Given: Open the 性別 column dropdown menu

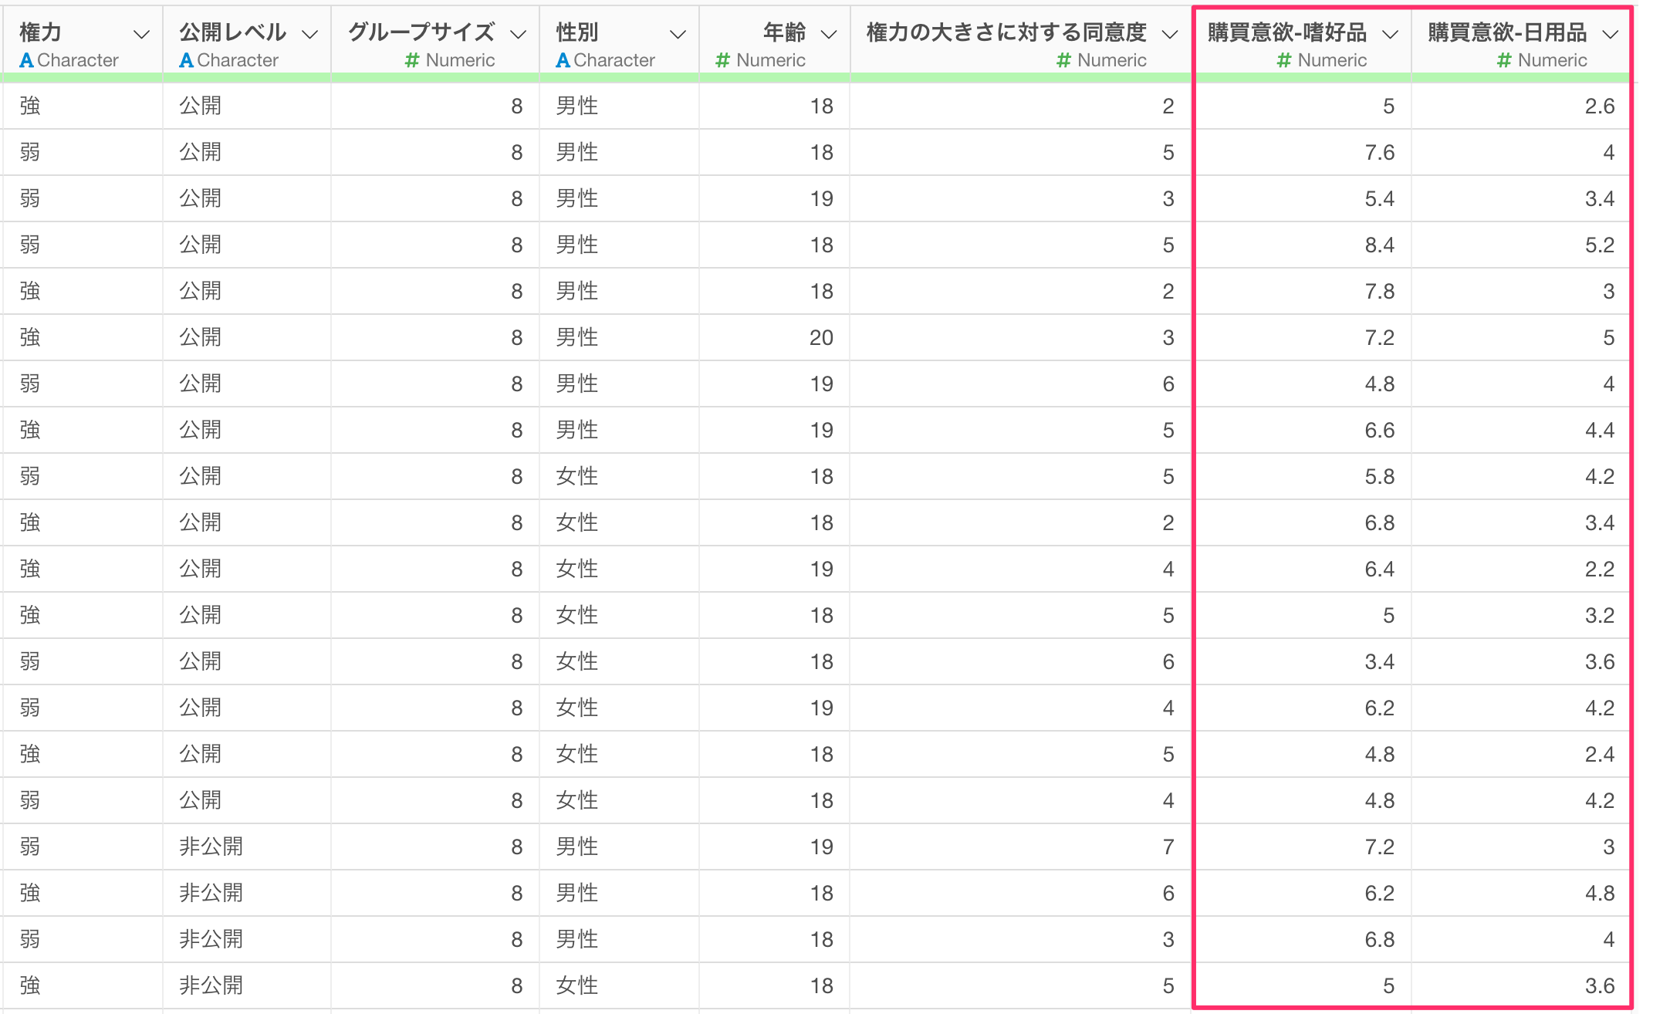Looking at the screenshot, I should (x=678, y=35).
